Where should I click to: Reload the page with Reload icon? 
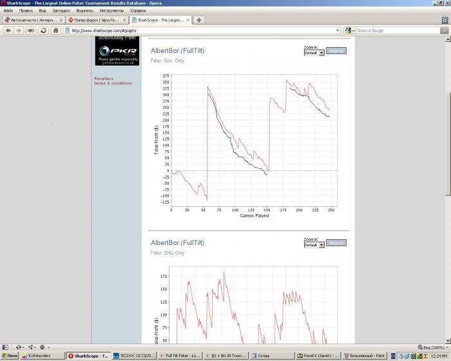(43, 30)
